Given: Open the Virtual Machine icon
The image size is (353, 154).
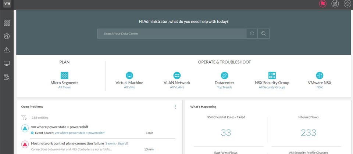Looking at the screenshot, I should pos(129,76).
